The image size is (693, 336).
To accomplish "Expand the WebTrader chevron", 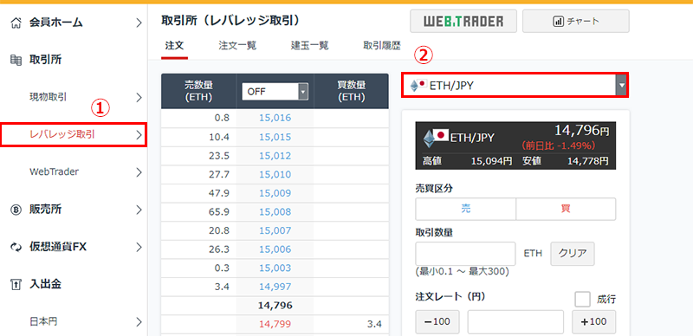I will pyautogui.click(x=139, y=172).
